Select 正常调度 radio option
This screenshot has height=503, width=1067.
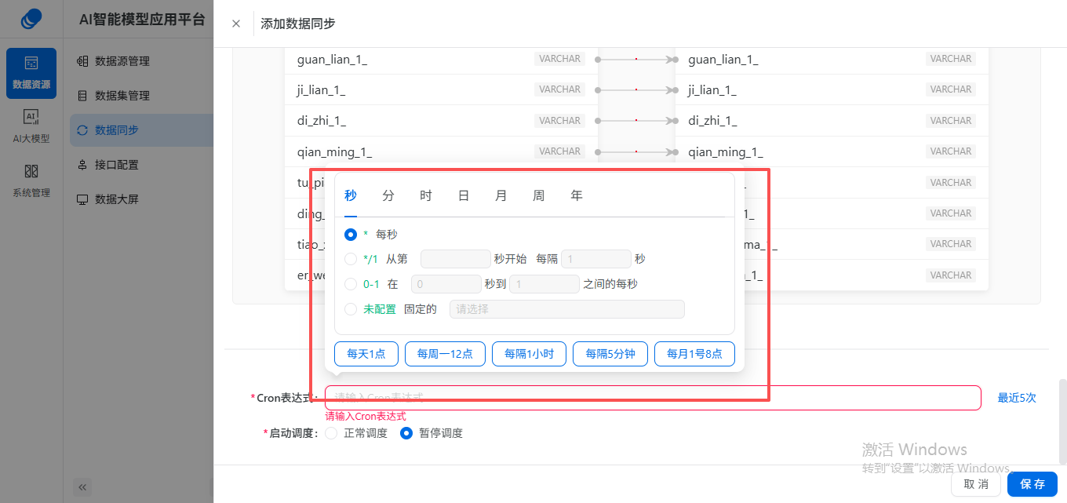(x=331, y=433)
